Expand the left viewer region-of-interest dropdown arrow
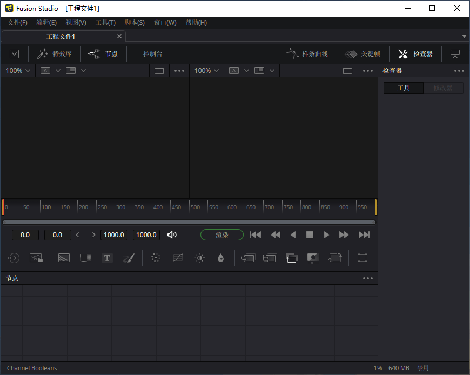This screenshot has width=470, height=375. [x=83, y=71]
